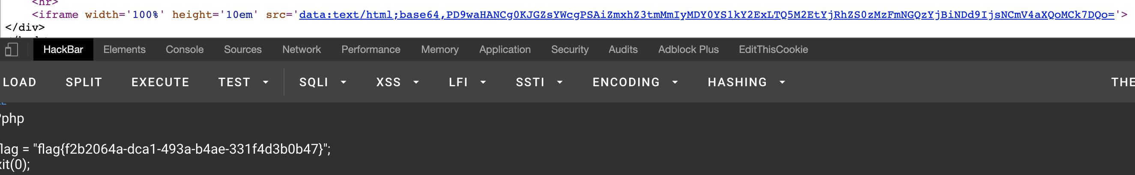Switch to the HackBar tab
Viewport: 1135px width, 175px height.
pyautogui.click(x=63, y=50)
